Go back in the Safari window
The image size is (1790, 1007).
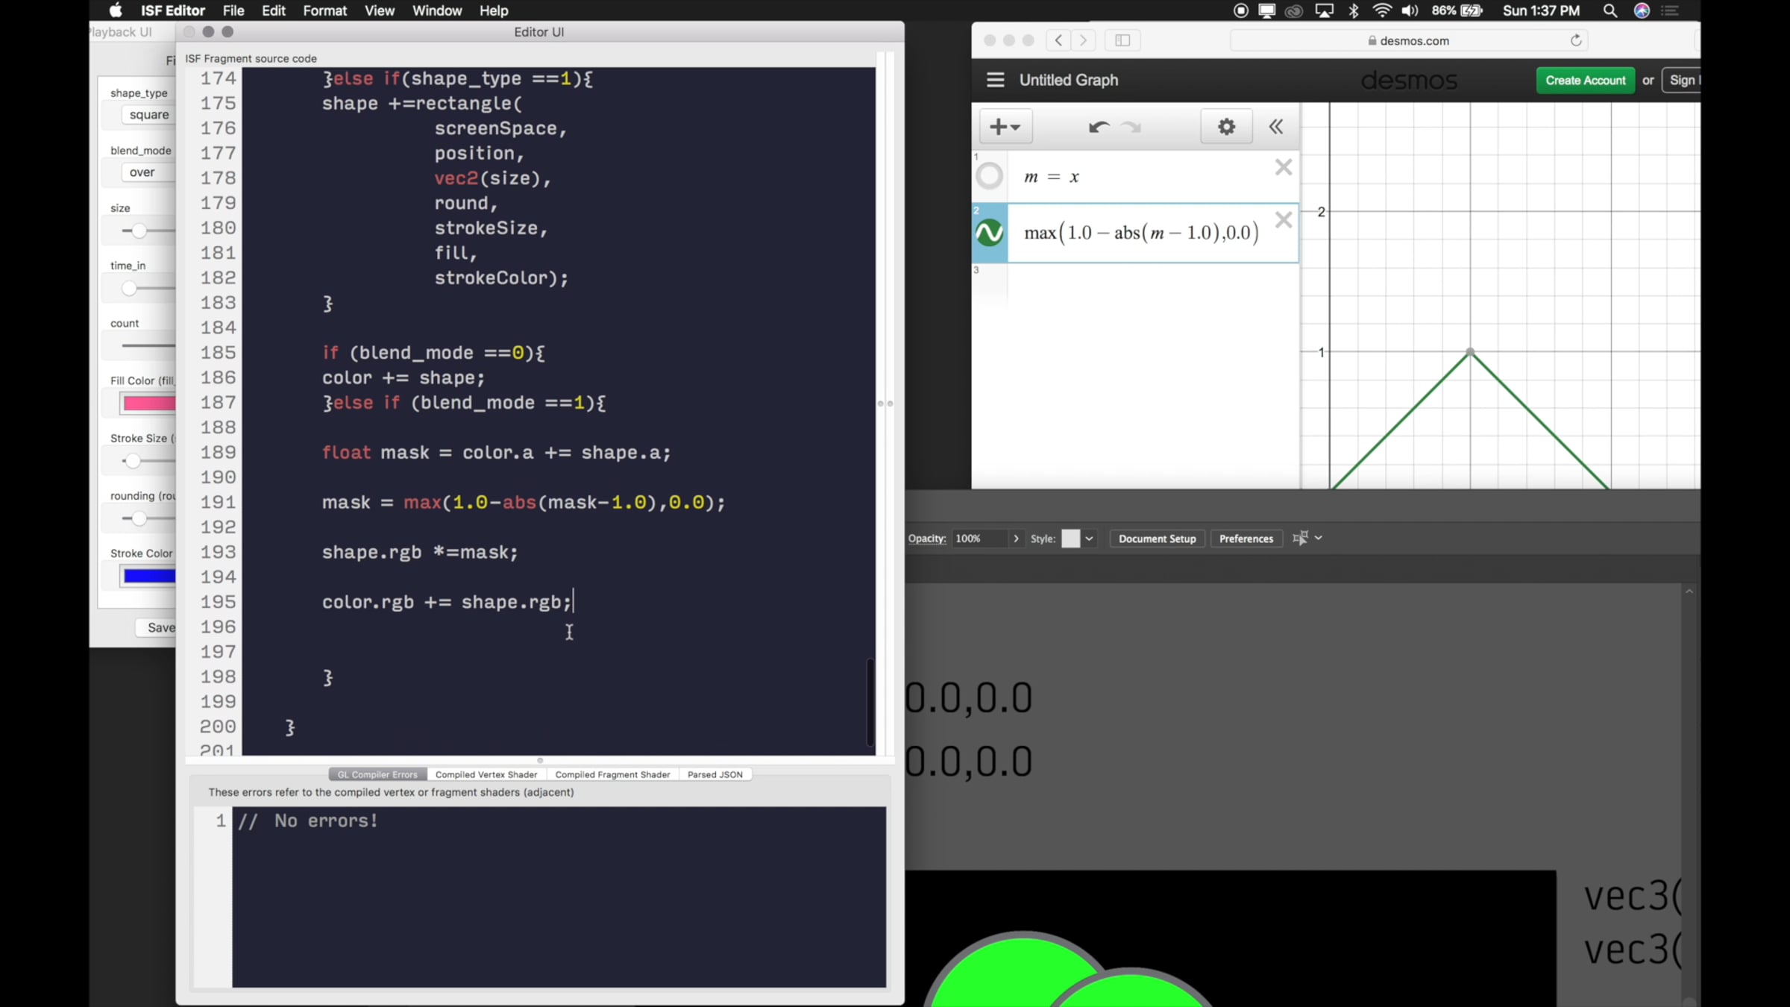[1058, 40]
